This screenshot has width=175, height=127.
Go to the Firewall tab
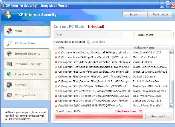27,85
